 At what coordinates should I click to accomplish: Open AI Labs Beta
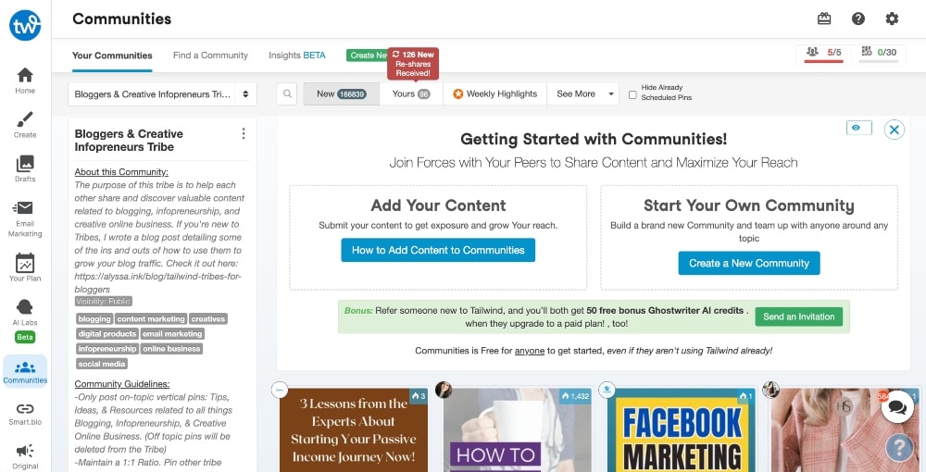(x=25, y=320)
